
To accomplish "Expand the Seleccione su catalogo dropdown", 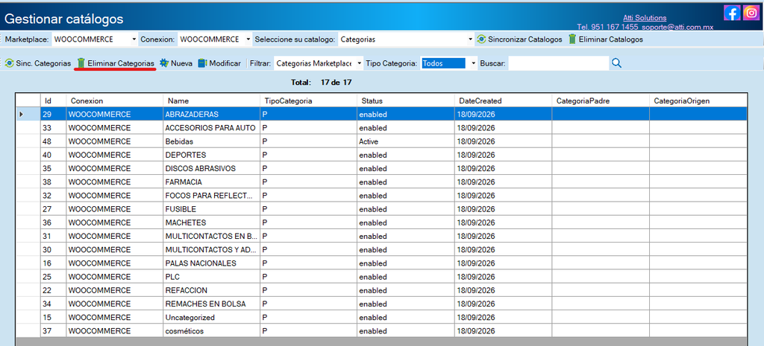I will (470, 39).
